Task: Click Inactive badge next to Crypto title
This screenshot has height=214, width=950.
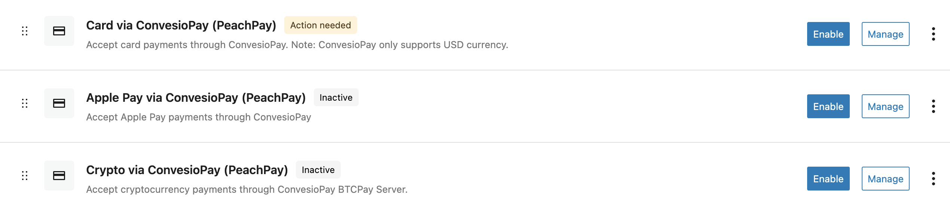Action: [318, 170]
